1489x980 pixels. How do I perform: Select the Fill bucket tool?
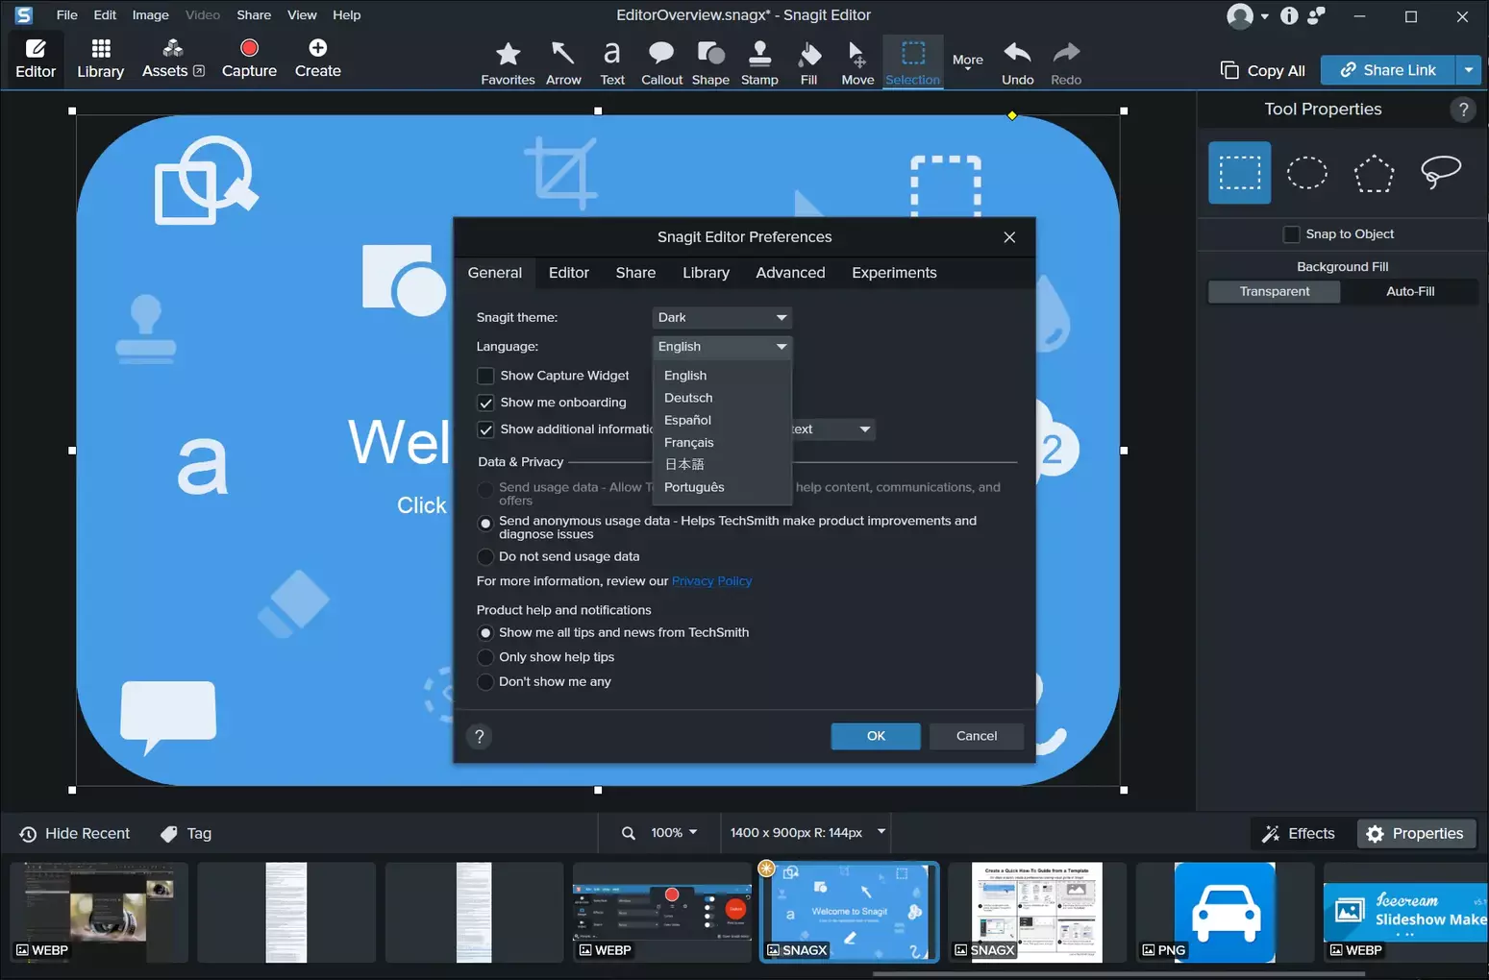808,62
